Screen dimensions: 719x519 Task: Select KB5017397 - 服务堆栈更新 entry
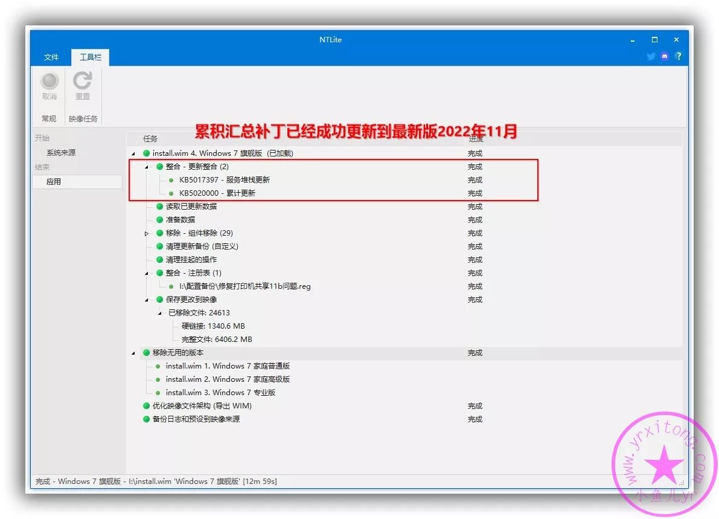(224, 180)
